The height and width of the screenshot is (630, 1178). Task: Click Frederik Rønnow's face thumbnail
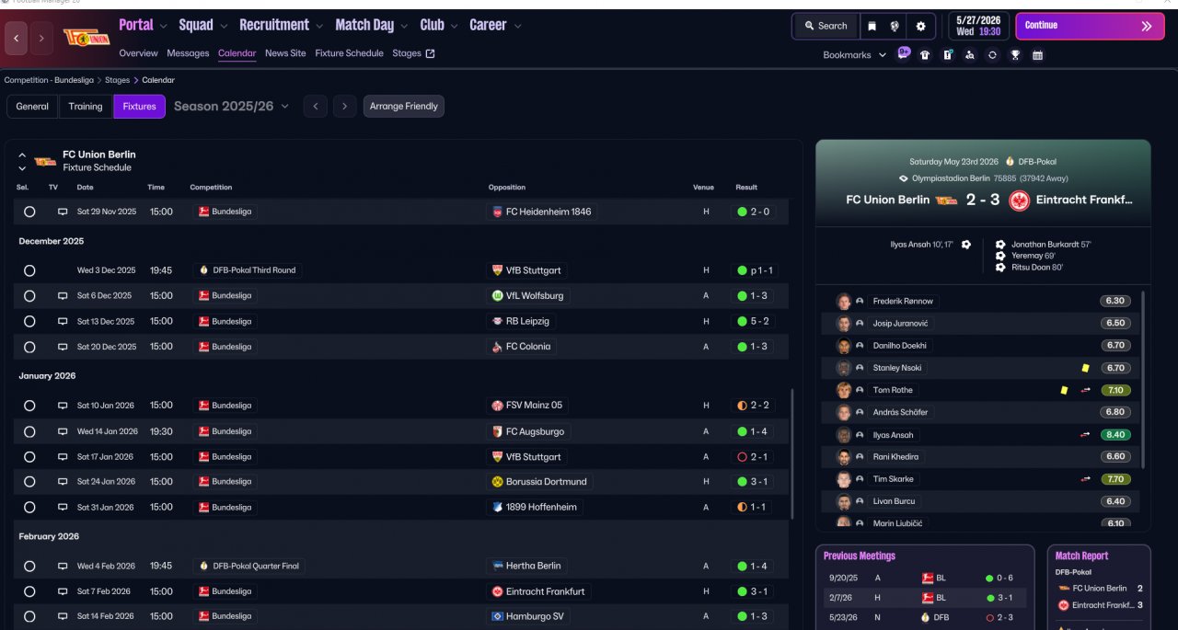tap(843, 301)
